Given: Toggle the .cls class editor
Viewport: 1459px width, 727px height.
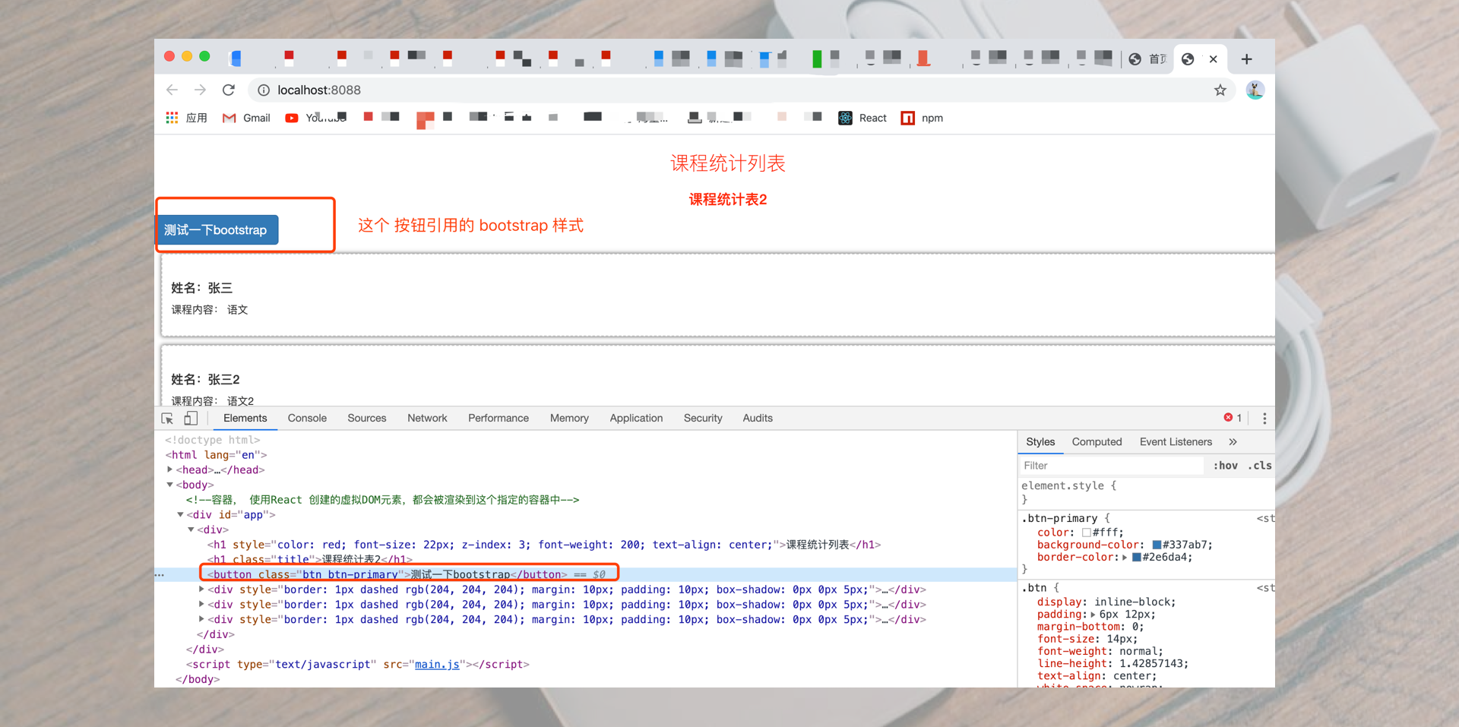Looking at the screenshot, I should coord(1259,465).
